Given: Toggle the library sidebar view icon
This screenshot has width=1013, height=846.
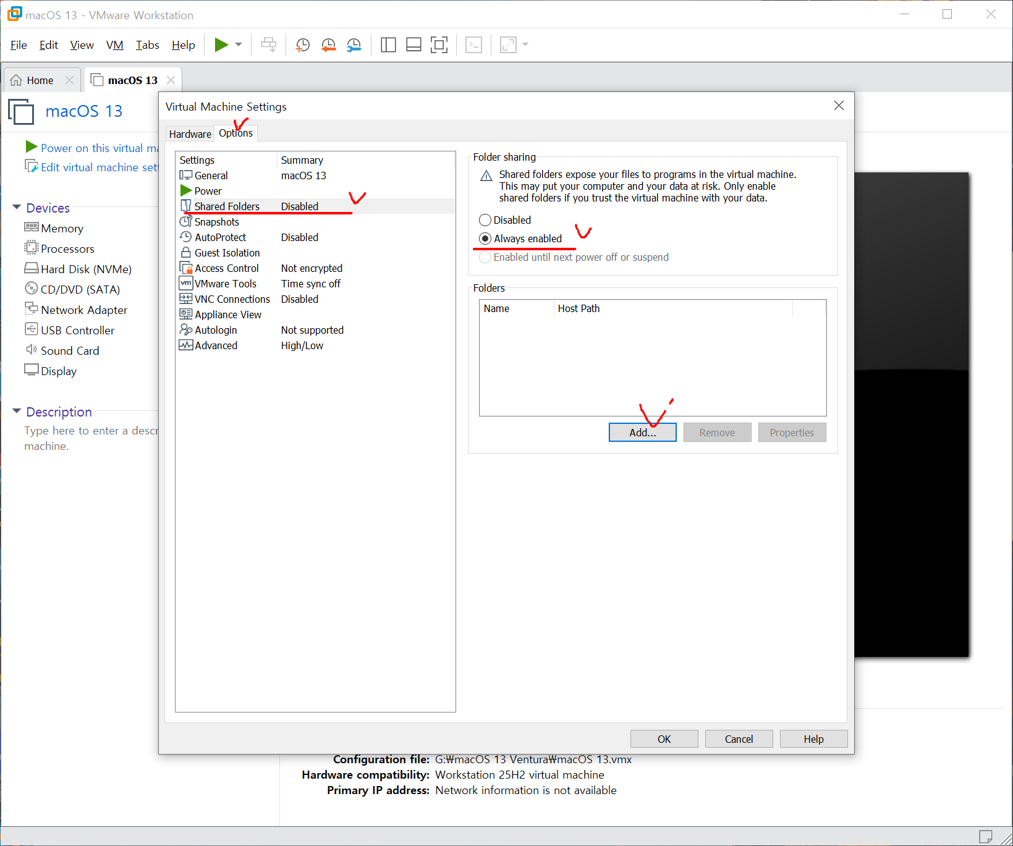Looking at the screenshot, I should point(388,44).
